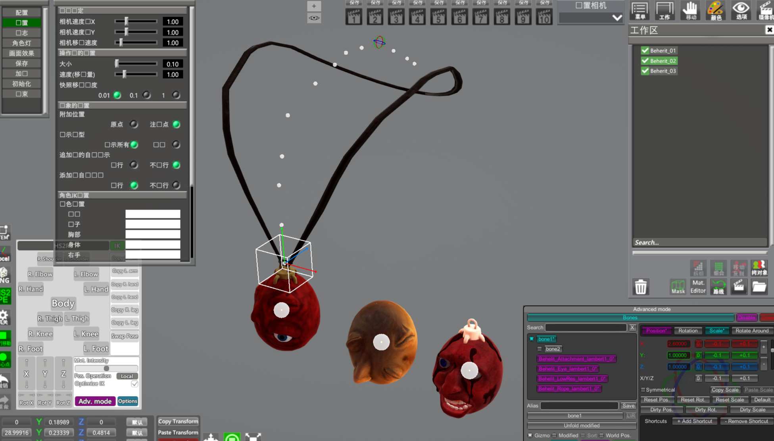Click the Unfold modified button

[582, 426]
